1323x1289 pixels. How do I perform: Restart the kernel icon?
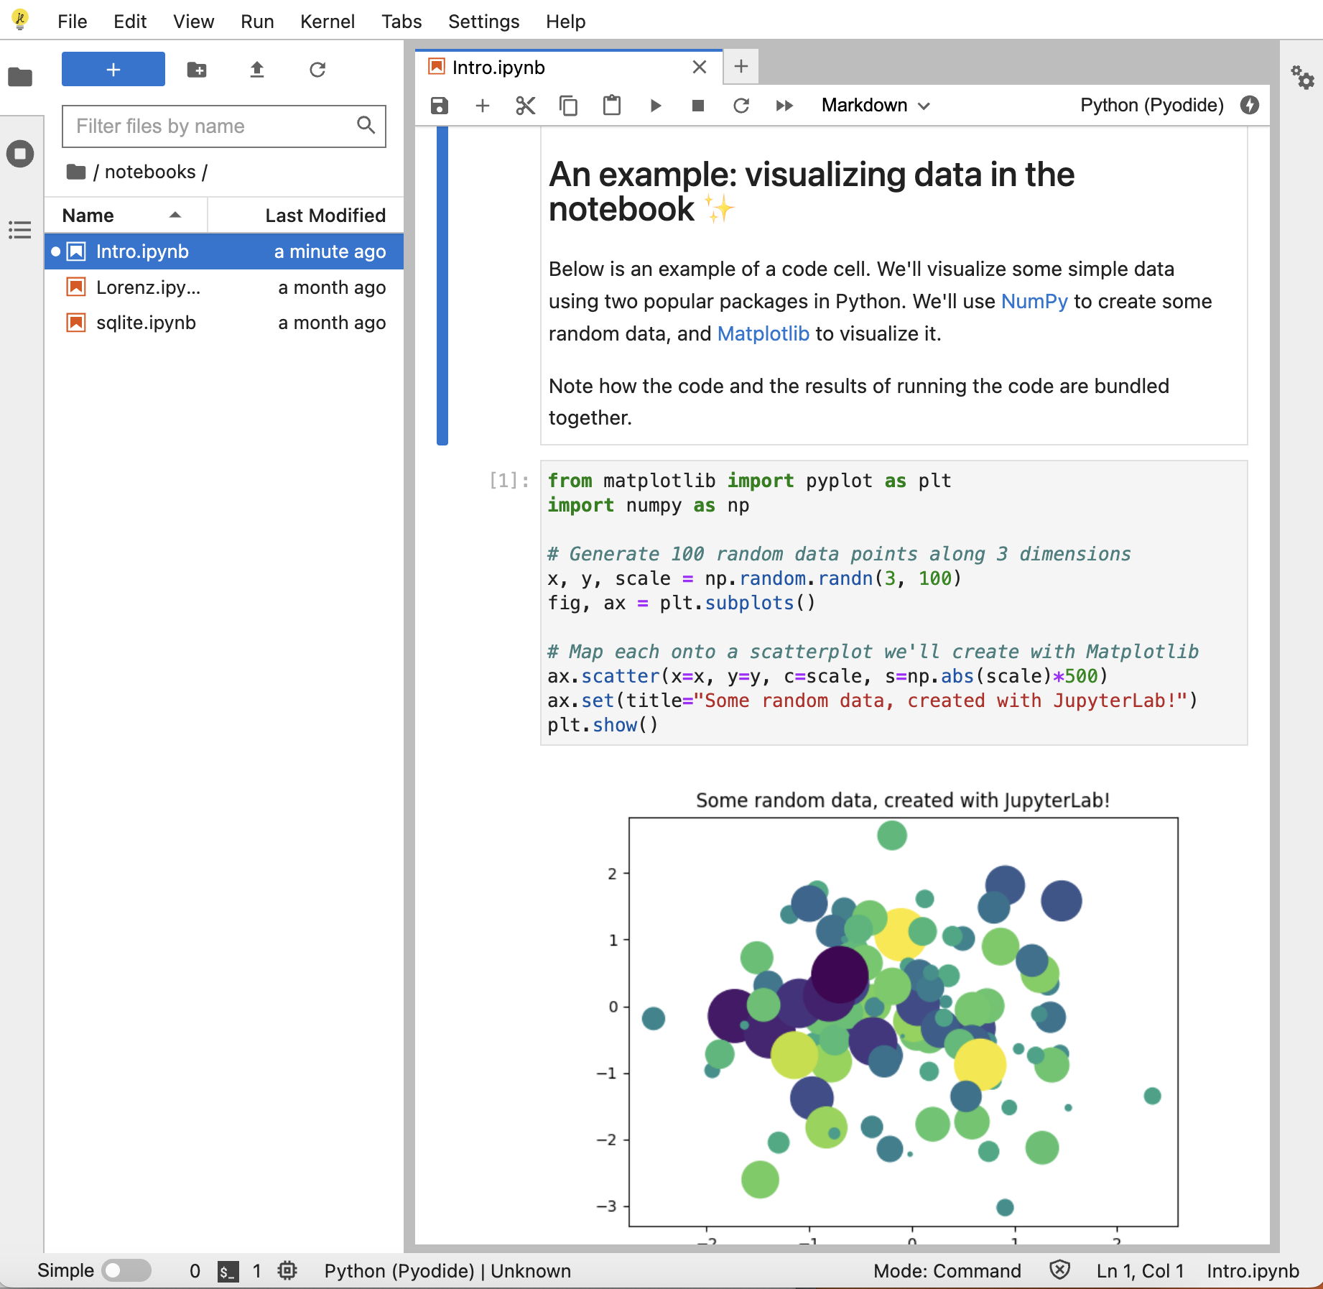[741, 106]
